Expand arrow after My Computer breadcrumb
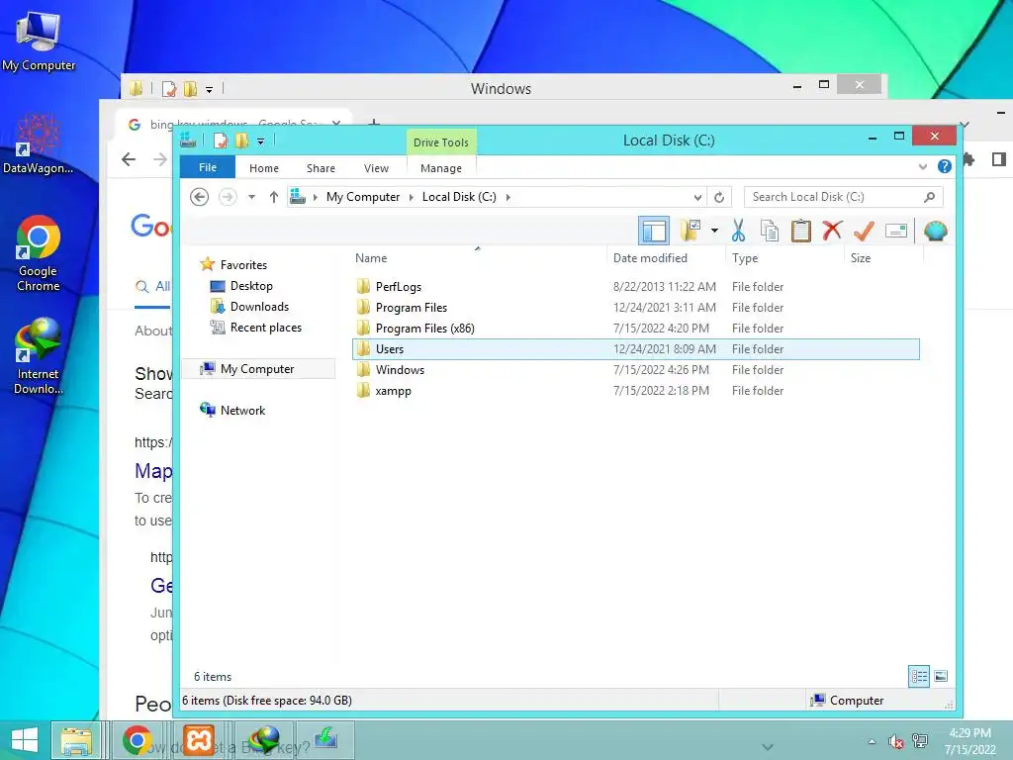The image size is (1013, 760). [411, 197]
